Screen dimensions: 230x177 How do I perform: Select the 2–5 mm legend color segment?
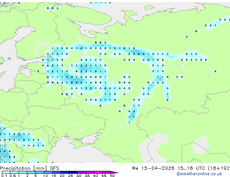tap(31, 172)
